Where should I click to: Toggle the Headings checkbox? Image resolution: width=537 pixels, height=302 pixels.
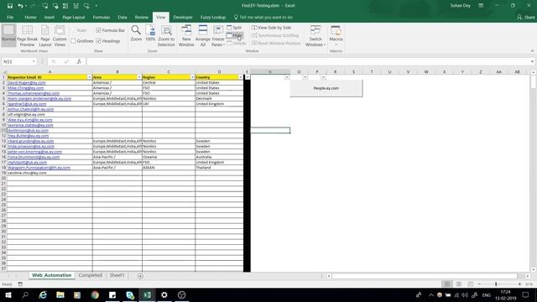[99, 41]
